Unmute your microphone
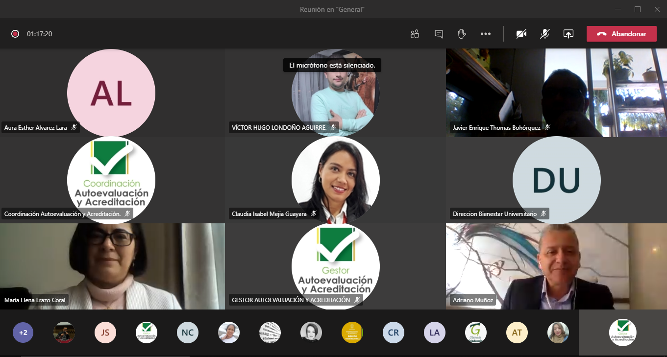Image resolution: width=667 pixels, height=357 pixels. pyautogui.click(x=544, y=34)
